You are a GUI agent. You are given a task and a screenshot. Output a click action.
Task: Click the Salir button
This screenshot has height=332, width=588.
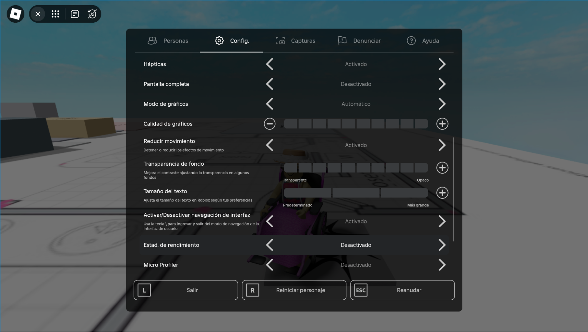(x=186, y=290)
